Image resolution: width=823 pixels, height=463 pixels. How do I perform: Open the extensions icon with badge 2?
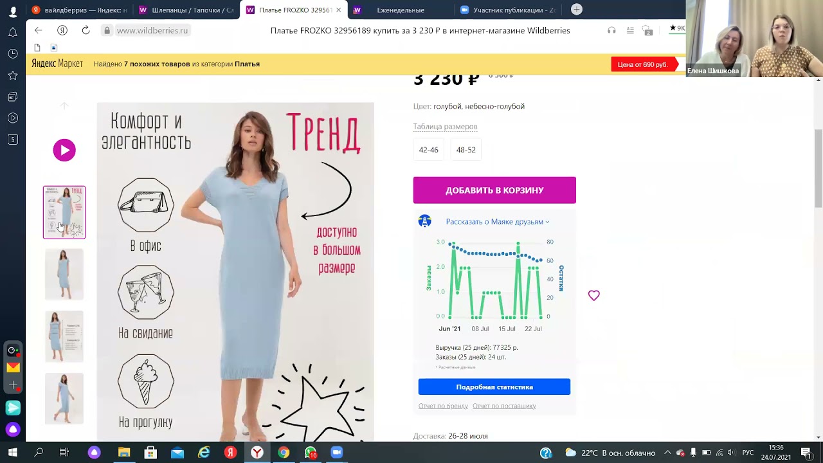click(647, 30)
